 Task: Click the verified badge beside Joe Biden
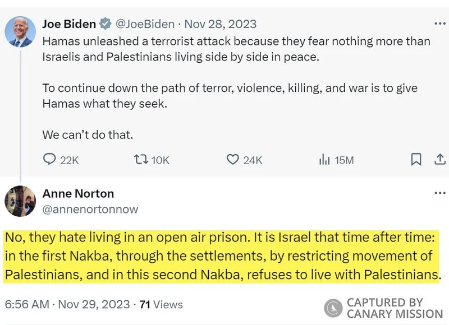tap(105, 24)
